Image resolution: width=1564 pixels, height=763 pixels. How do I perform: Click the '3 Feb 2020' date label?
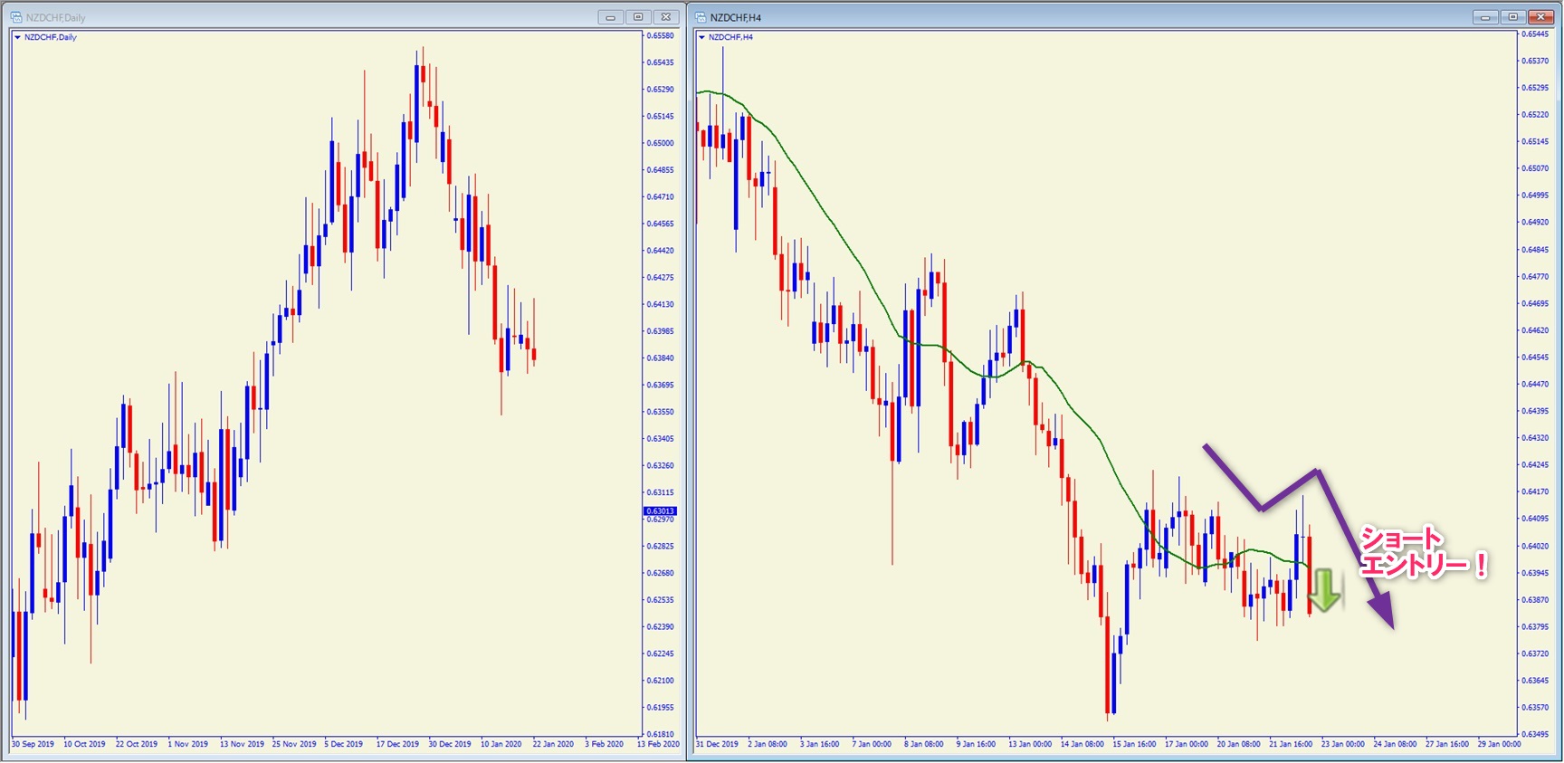click(x=605, y=744)
